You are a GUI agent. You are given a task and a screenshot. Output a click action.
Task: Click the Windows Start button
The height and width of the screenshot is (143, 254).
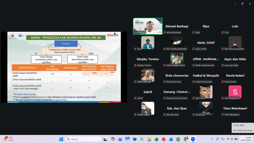[61, 139]
